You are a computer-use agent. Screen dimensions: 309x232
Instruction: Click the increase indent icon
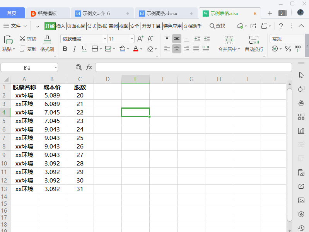pyautogui.click(x=207, y=39)
